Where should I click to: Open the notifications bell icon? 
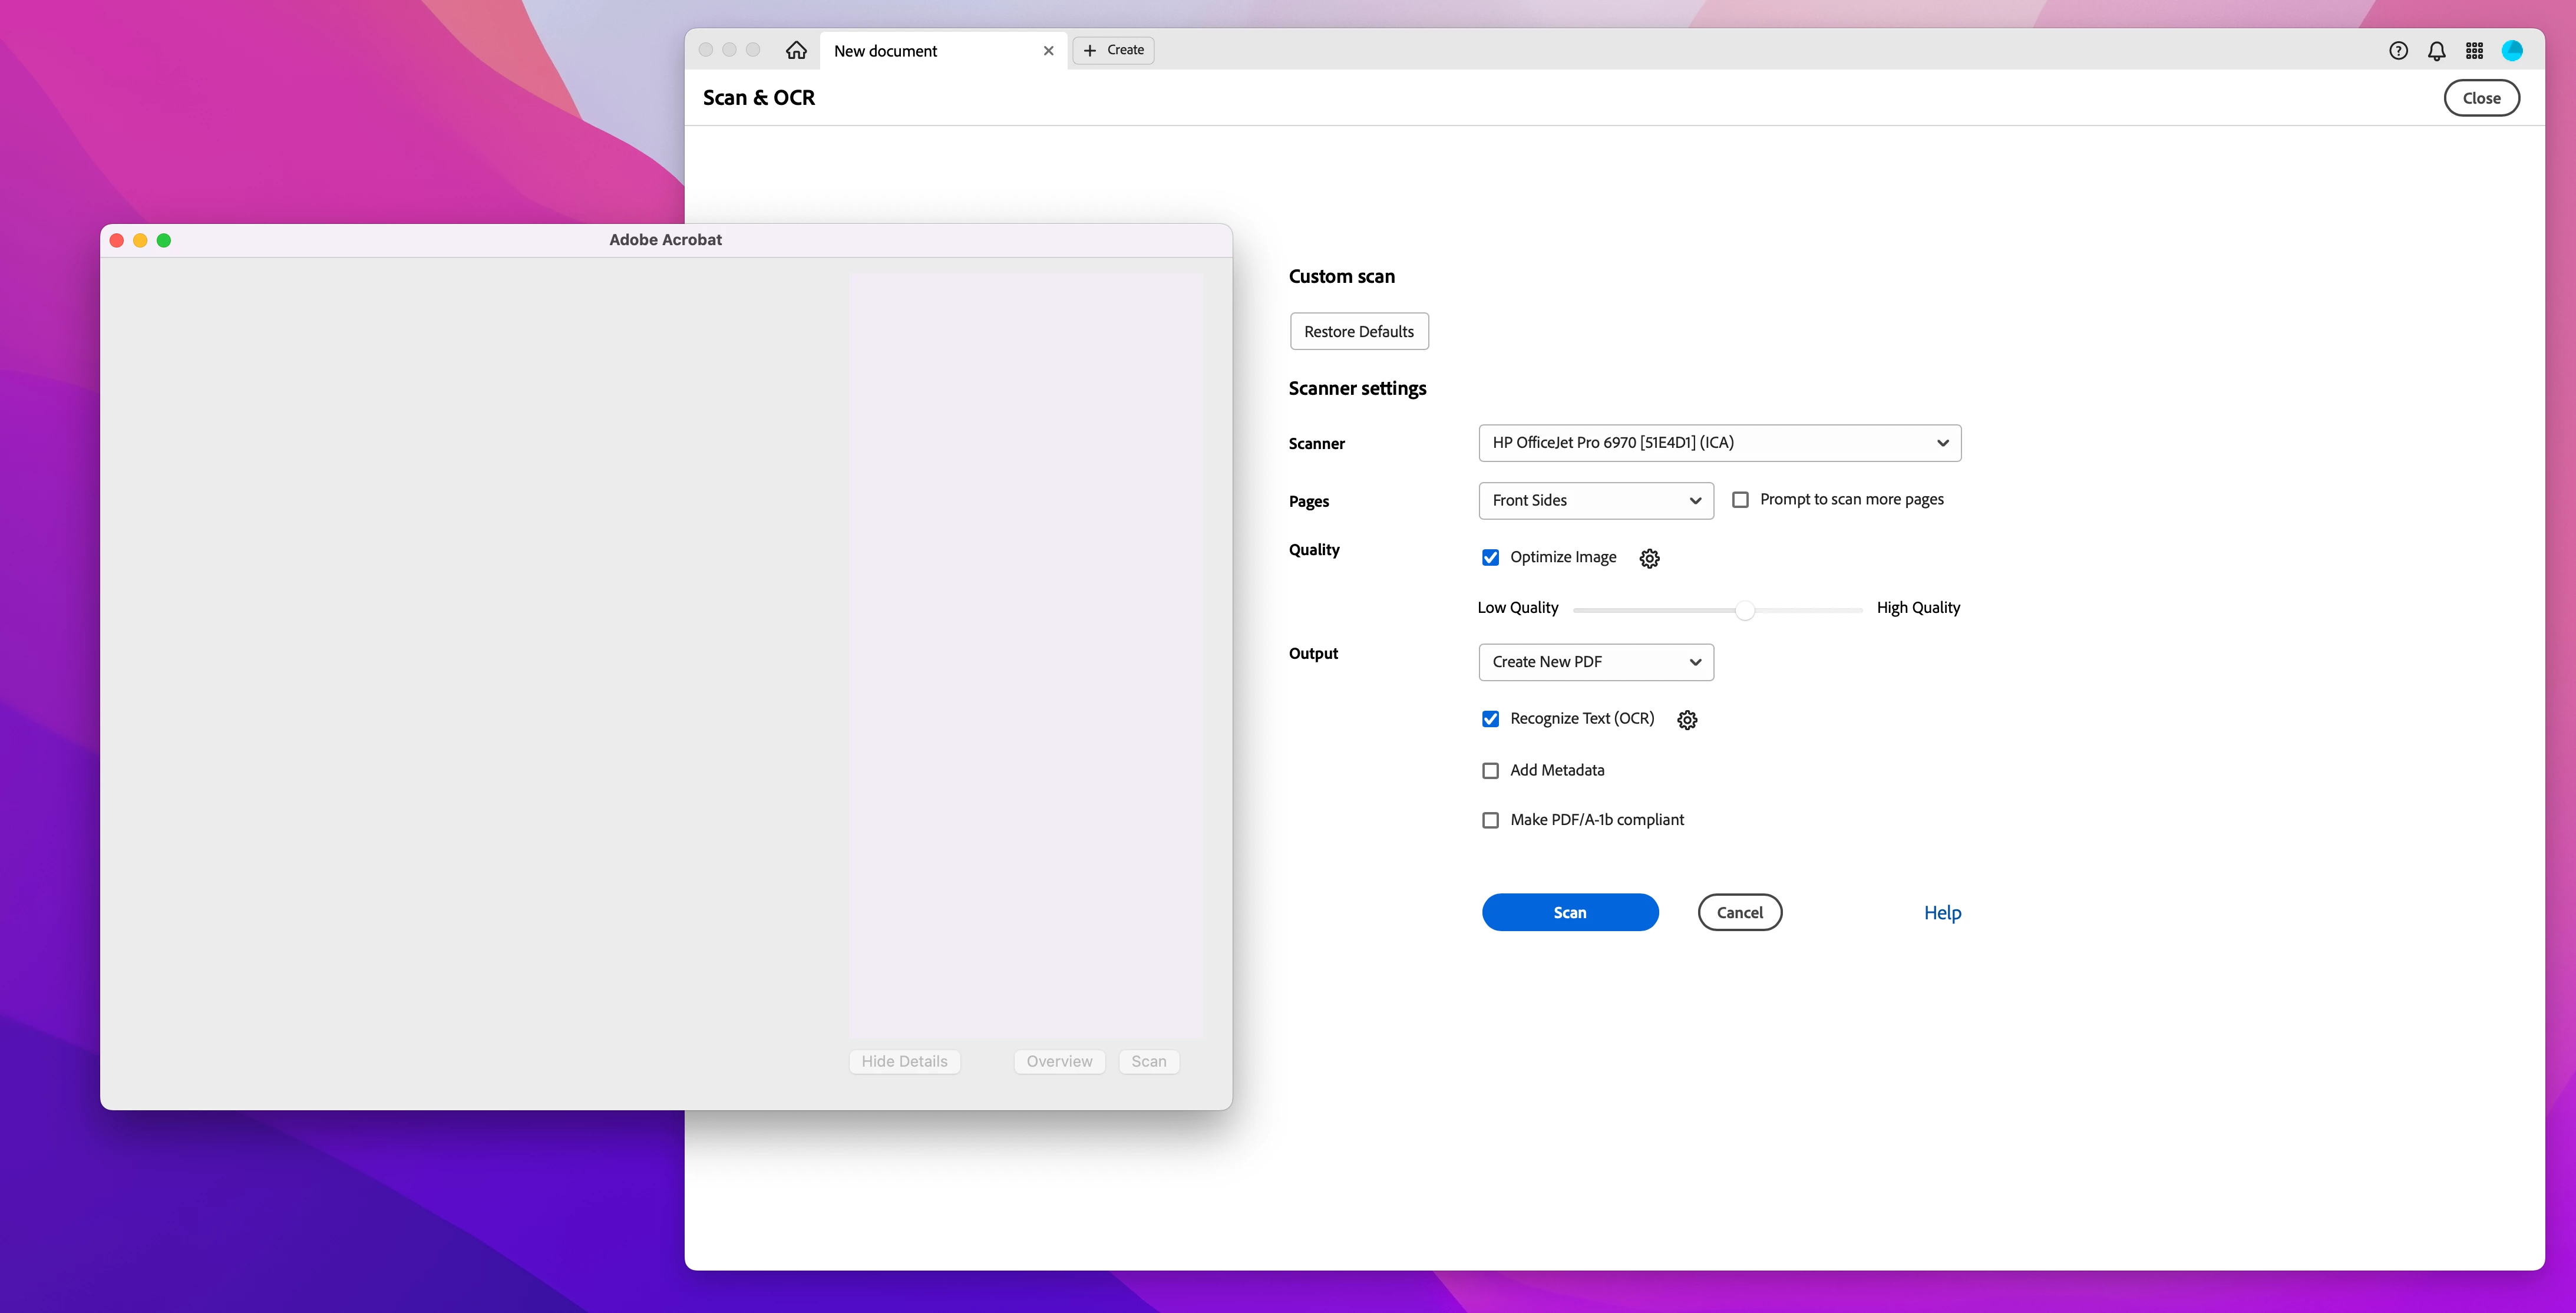[x=2436, y=50]
